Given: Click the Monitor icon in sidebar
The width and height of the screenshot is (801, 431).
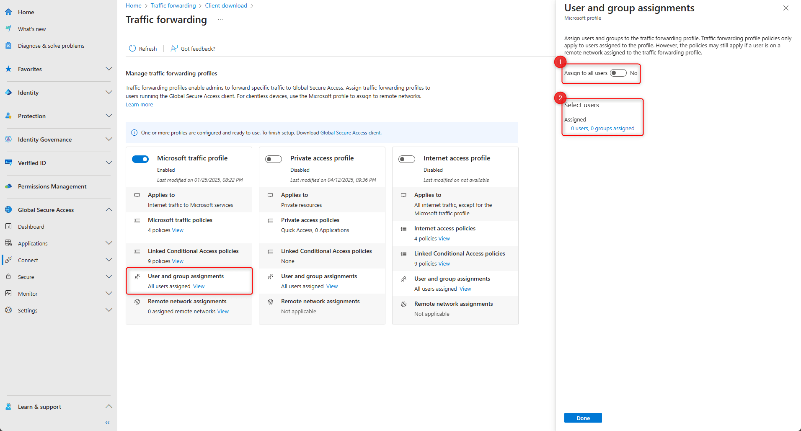Looking at the screenshot, I should pos(8,294).
